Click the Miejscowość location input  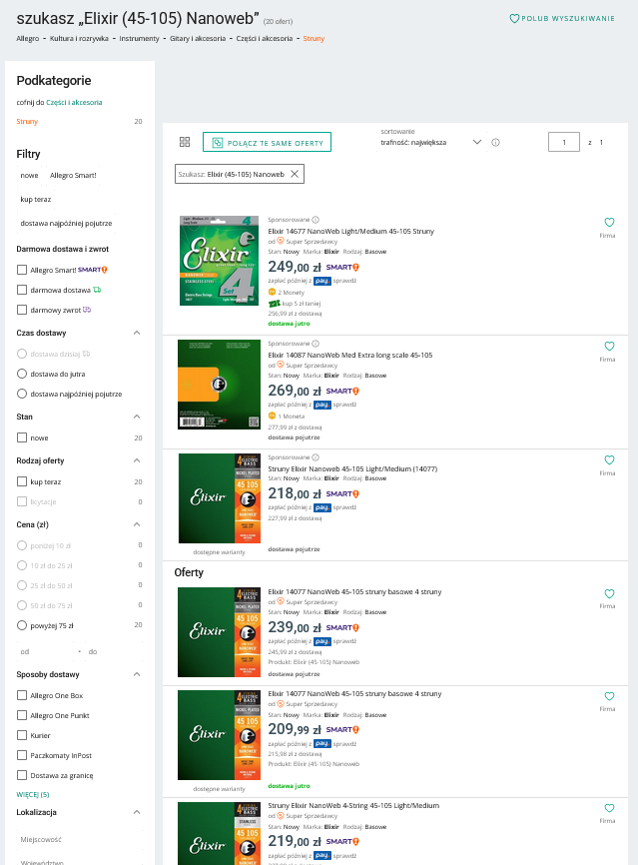(x=80, y=839)
